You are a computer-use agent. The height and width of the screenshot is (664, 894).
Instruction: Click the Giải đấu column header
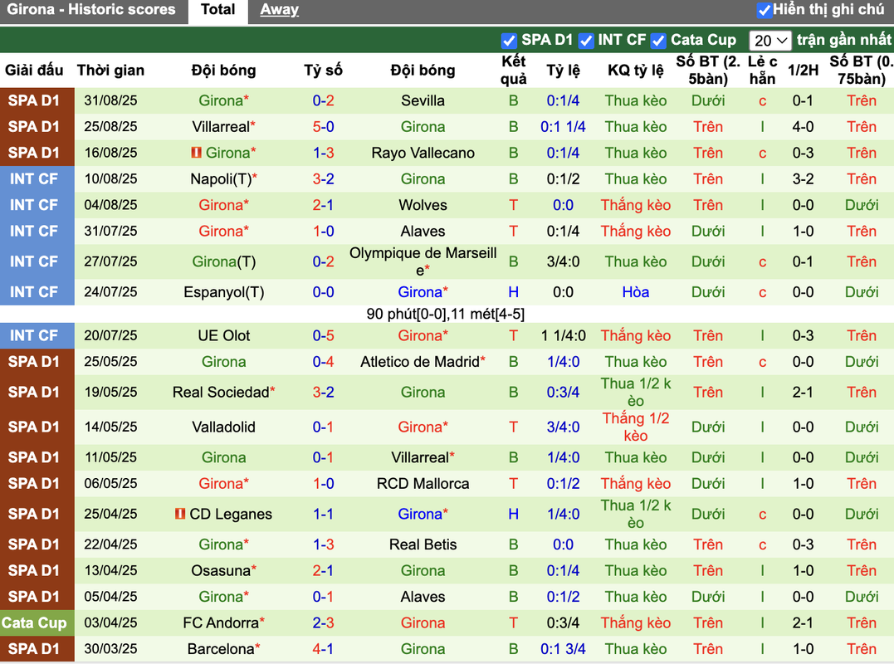pyautogui.click(x=34, y=71)
